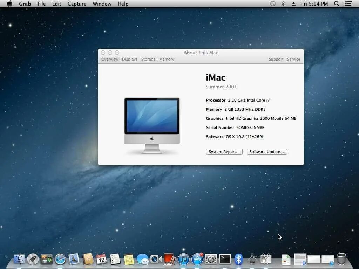Switch to the Displays tab

(130, 59)
